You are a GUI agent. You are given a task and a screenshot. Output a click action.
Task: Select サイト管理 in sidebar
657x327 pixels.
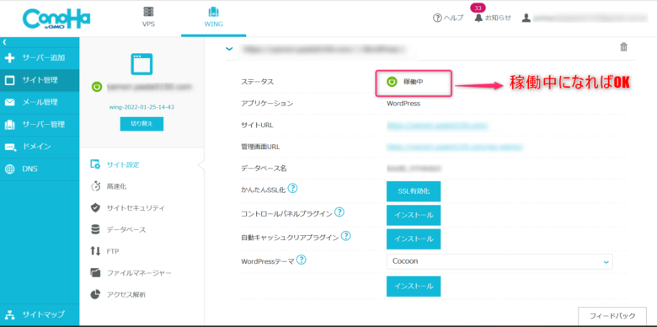(40, 80)
